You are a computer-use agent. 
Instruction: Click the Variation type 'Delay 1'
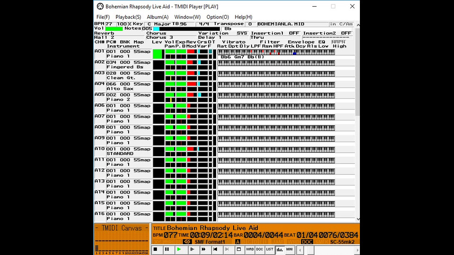(210, 38)
